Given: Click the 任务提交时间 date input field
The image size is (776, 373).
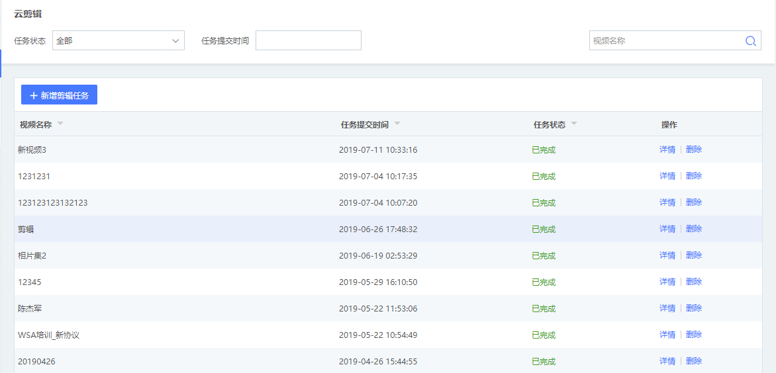Looking at the screenshot, I should pos(309,40).
